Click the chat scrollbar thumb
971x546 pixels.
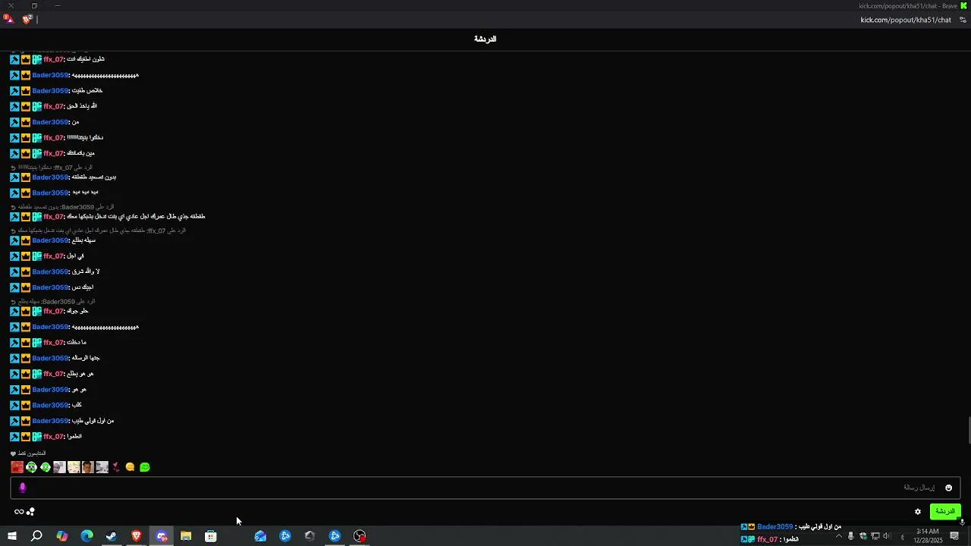pyautogui.click(x=969, y=431)
